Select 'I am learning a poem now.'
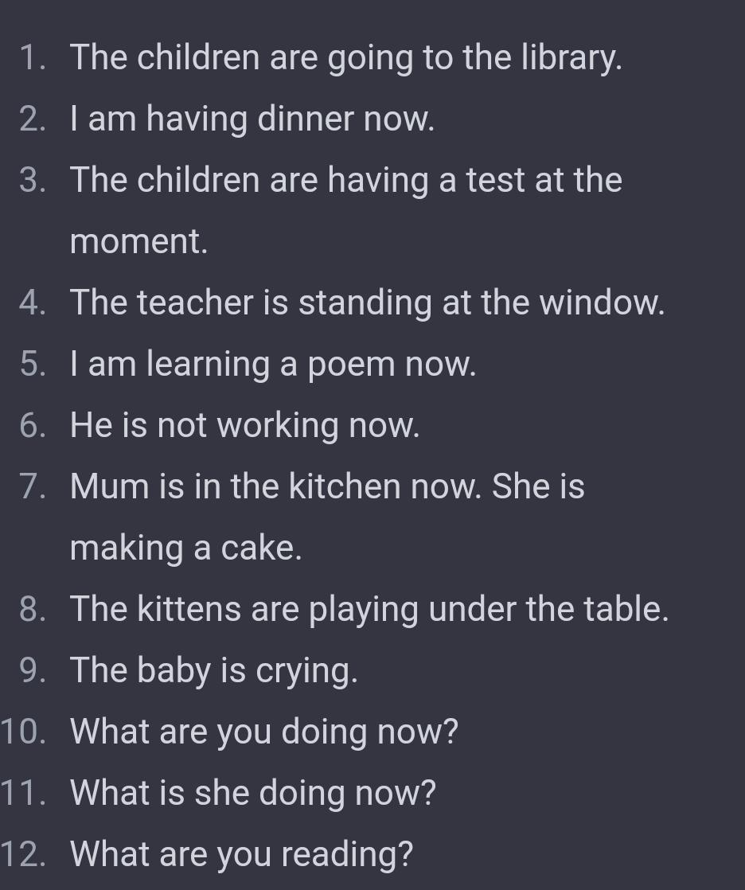Image resolution: width=745 pixels, height=890 pixels. pyautogui.click(x=273, y=364)
